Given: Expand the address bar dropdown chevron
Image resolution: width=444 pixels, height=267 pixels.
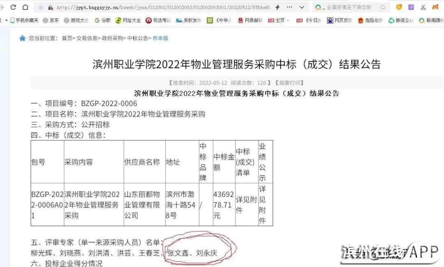Looking at the screenshot, I should pyautogui.click(x=303, y=7).
